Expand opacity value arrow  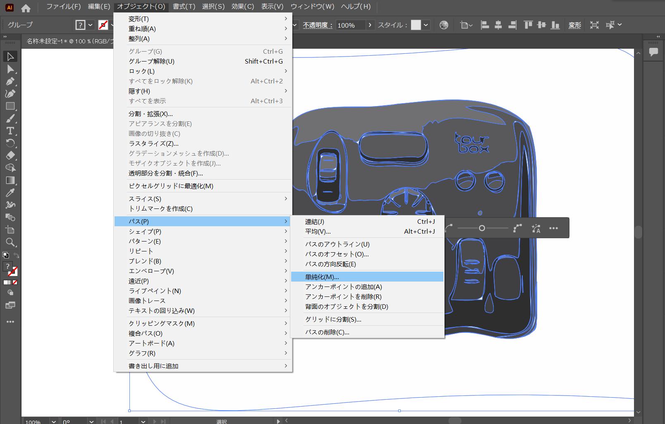coord(370,25)
